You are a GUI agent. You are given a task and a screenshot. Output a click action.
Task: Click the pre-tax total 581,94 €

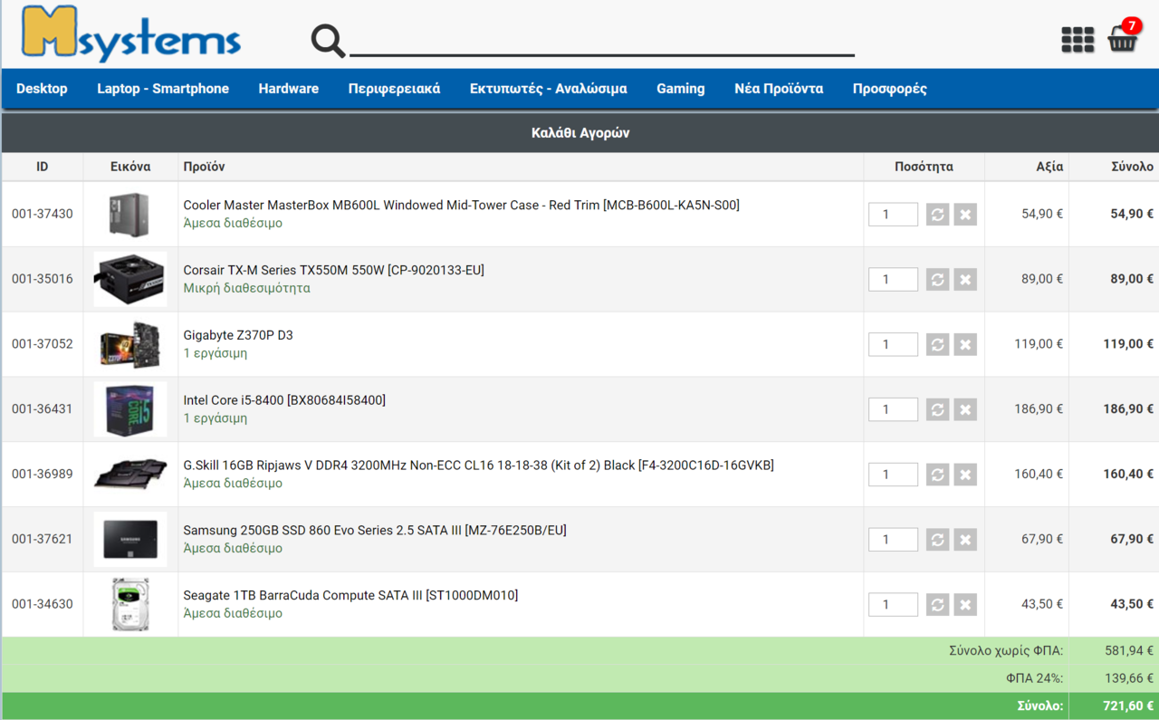(1129, 650)
